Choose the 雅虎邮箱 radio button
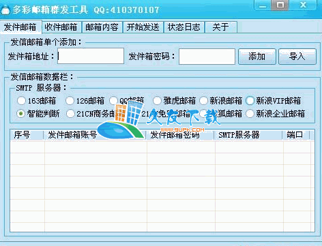 pyautogui.click(x=174, y=101)
